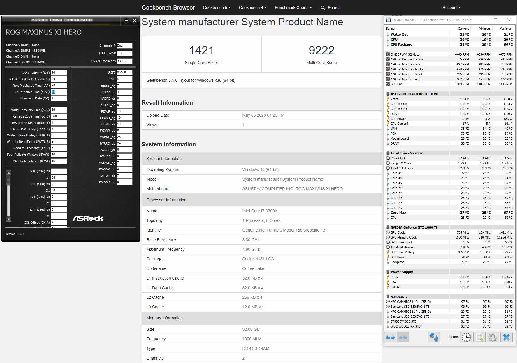Click the fan icon beside GPU Fan
The height and width of the screenshot is (363, 517).
[x=388, y=84]
